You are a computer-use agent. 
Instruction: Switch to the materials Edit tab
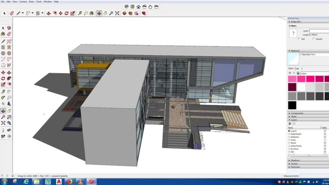coord(297,69)
